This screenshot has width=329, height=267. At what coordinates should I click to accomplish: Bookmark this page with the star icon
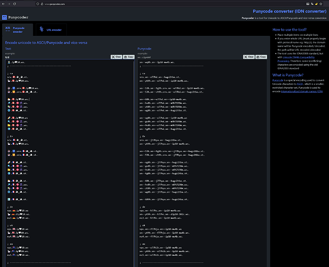pyautogui.click(x=320, y=4)
